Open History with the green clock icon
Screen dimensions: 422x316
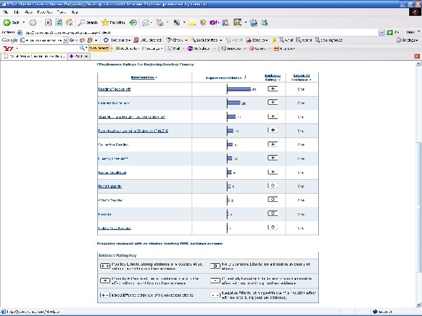(x=133, y=23)
